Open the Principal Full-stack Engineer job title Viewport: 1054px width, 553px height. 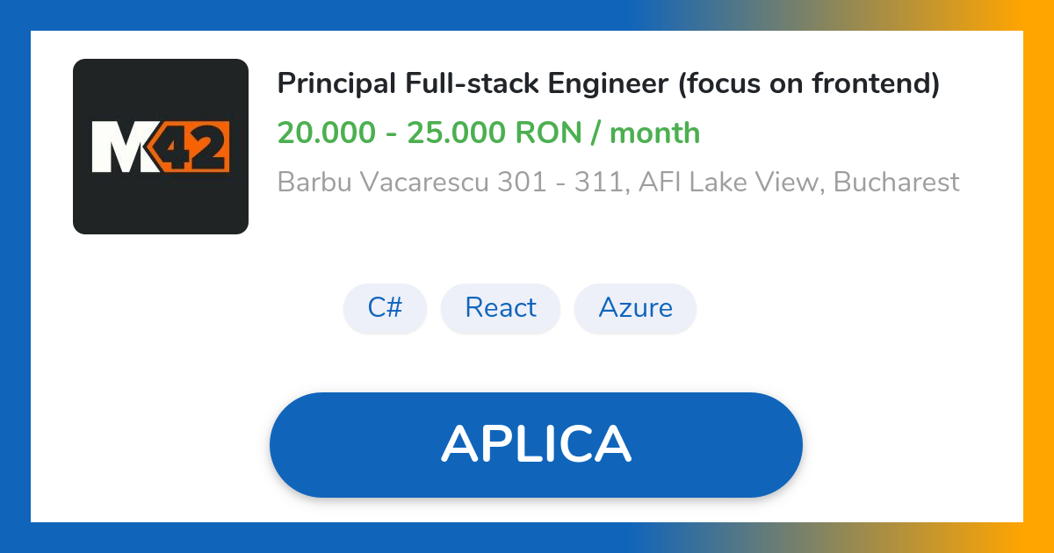[608, 83]
